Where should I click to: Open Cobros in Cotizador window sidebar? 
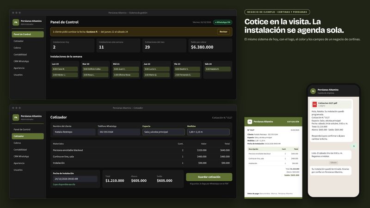(28, 143)
